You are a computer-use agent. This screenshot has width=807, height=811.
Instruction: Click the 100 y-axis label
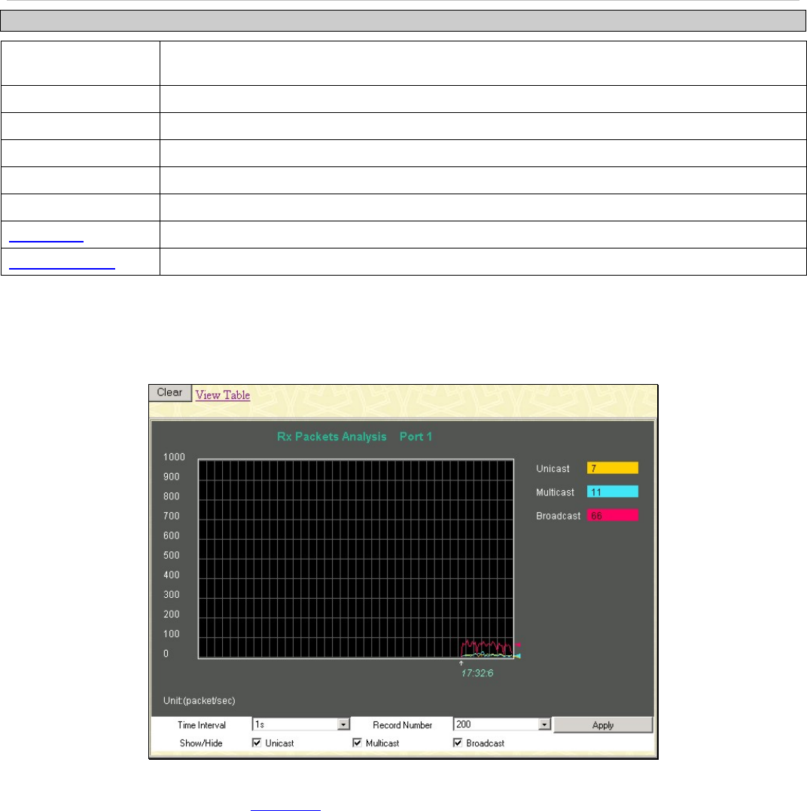172,633
